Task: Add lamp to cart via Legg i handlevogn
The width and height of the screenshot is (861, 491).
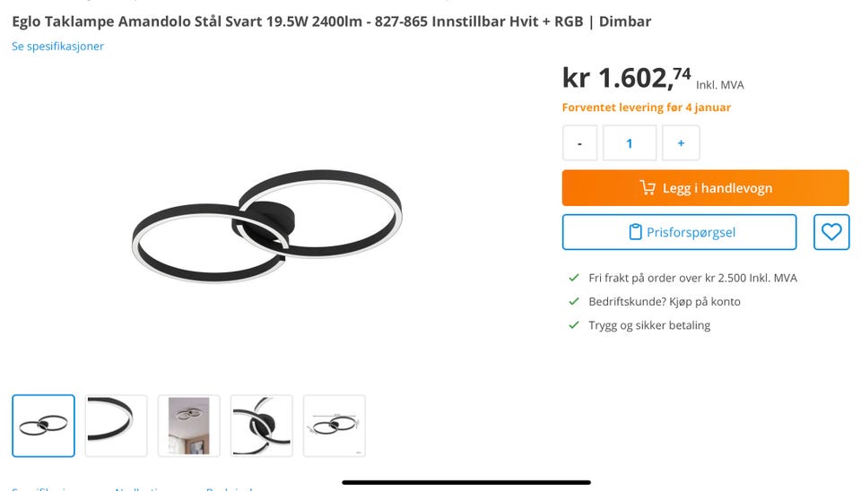Action: 705,187
